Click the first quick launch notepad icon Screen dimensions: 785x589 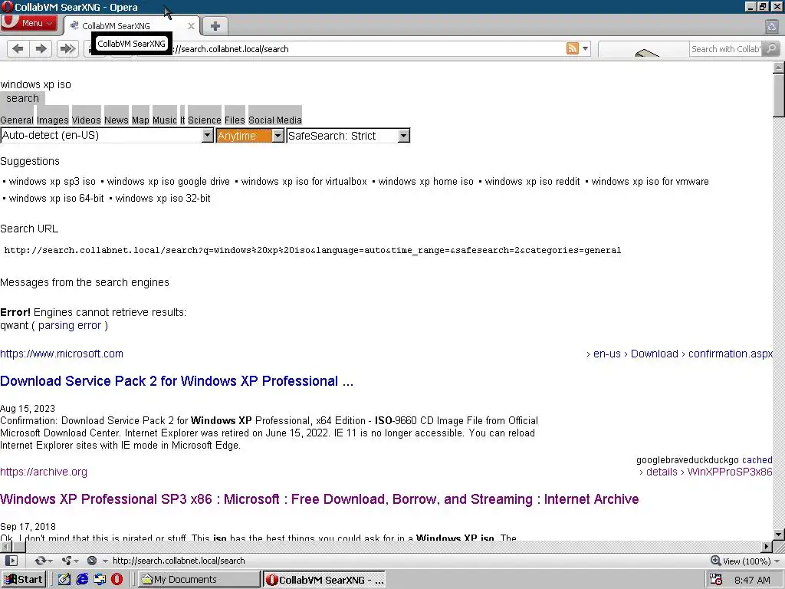point(64,580)
